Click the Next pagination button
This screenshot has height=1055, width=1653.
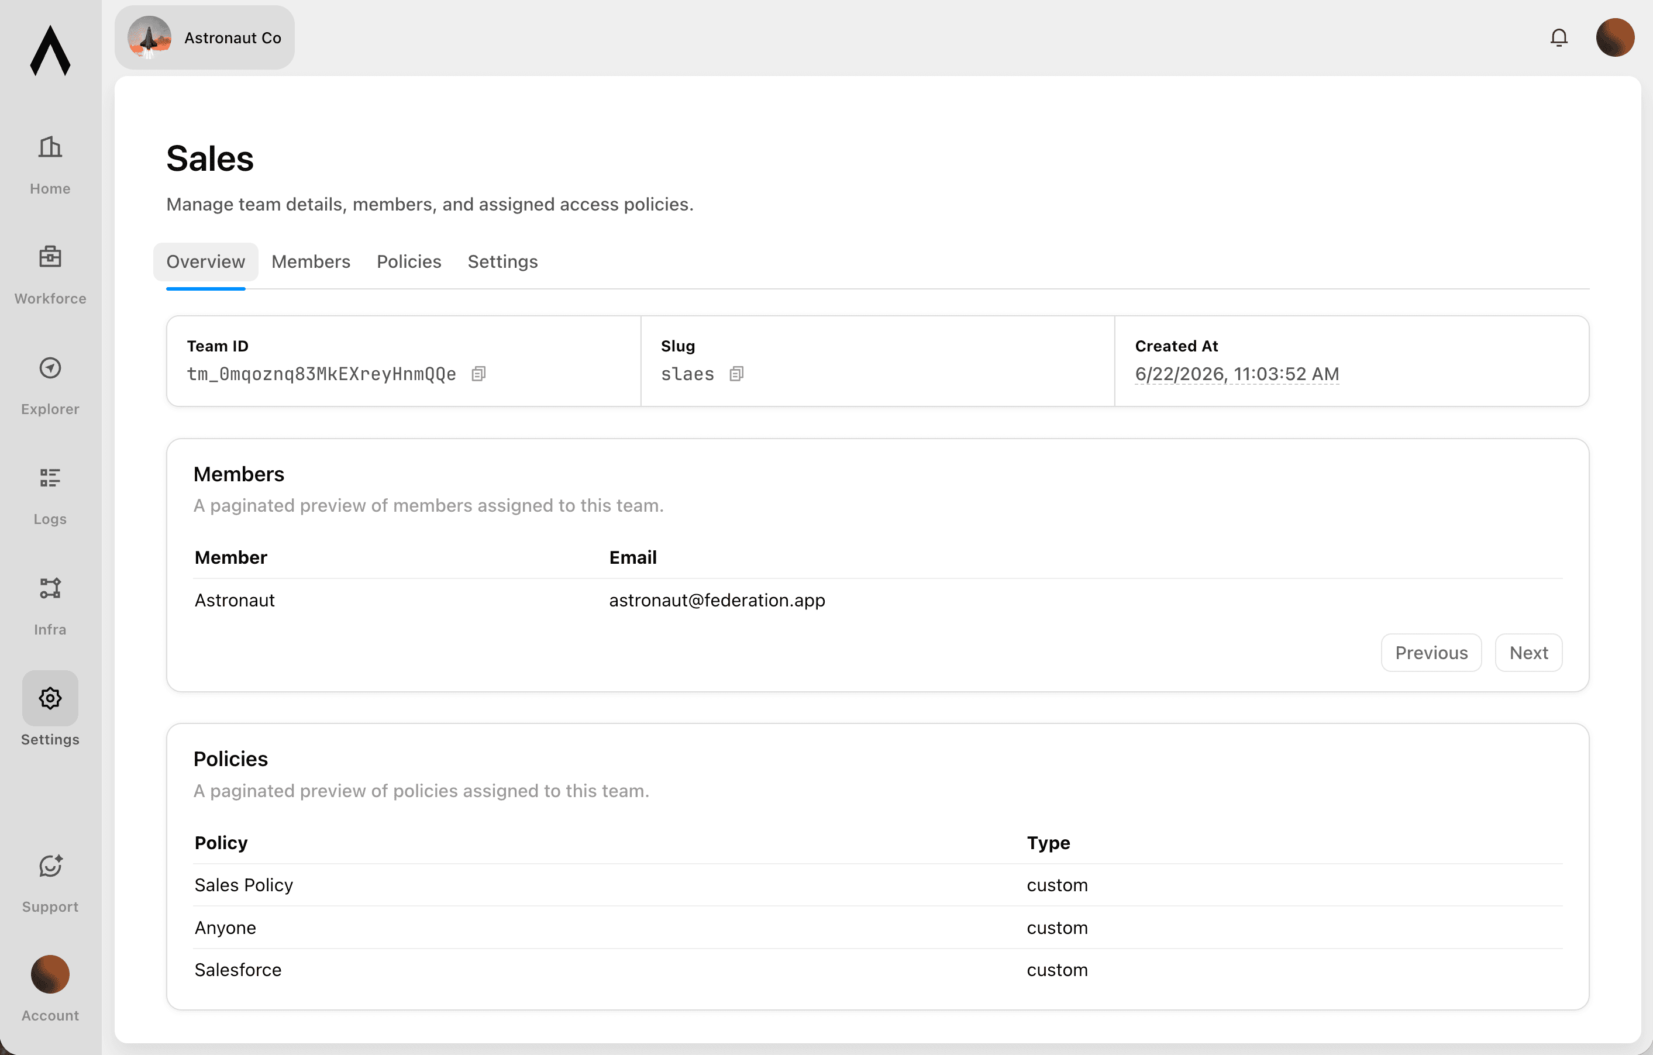point(1529,653)
